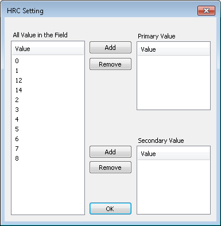Click the Value column header in All Value list

48,49
